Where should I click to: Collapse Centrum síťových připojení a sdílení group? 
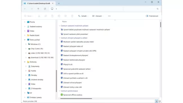click(x=60, y=38)
